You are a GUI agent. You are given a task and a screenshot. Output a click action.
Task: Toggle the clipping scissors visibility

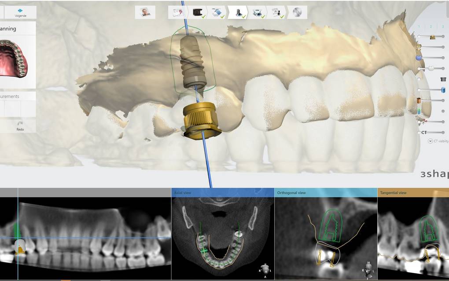419,122
